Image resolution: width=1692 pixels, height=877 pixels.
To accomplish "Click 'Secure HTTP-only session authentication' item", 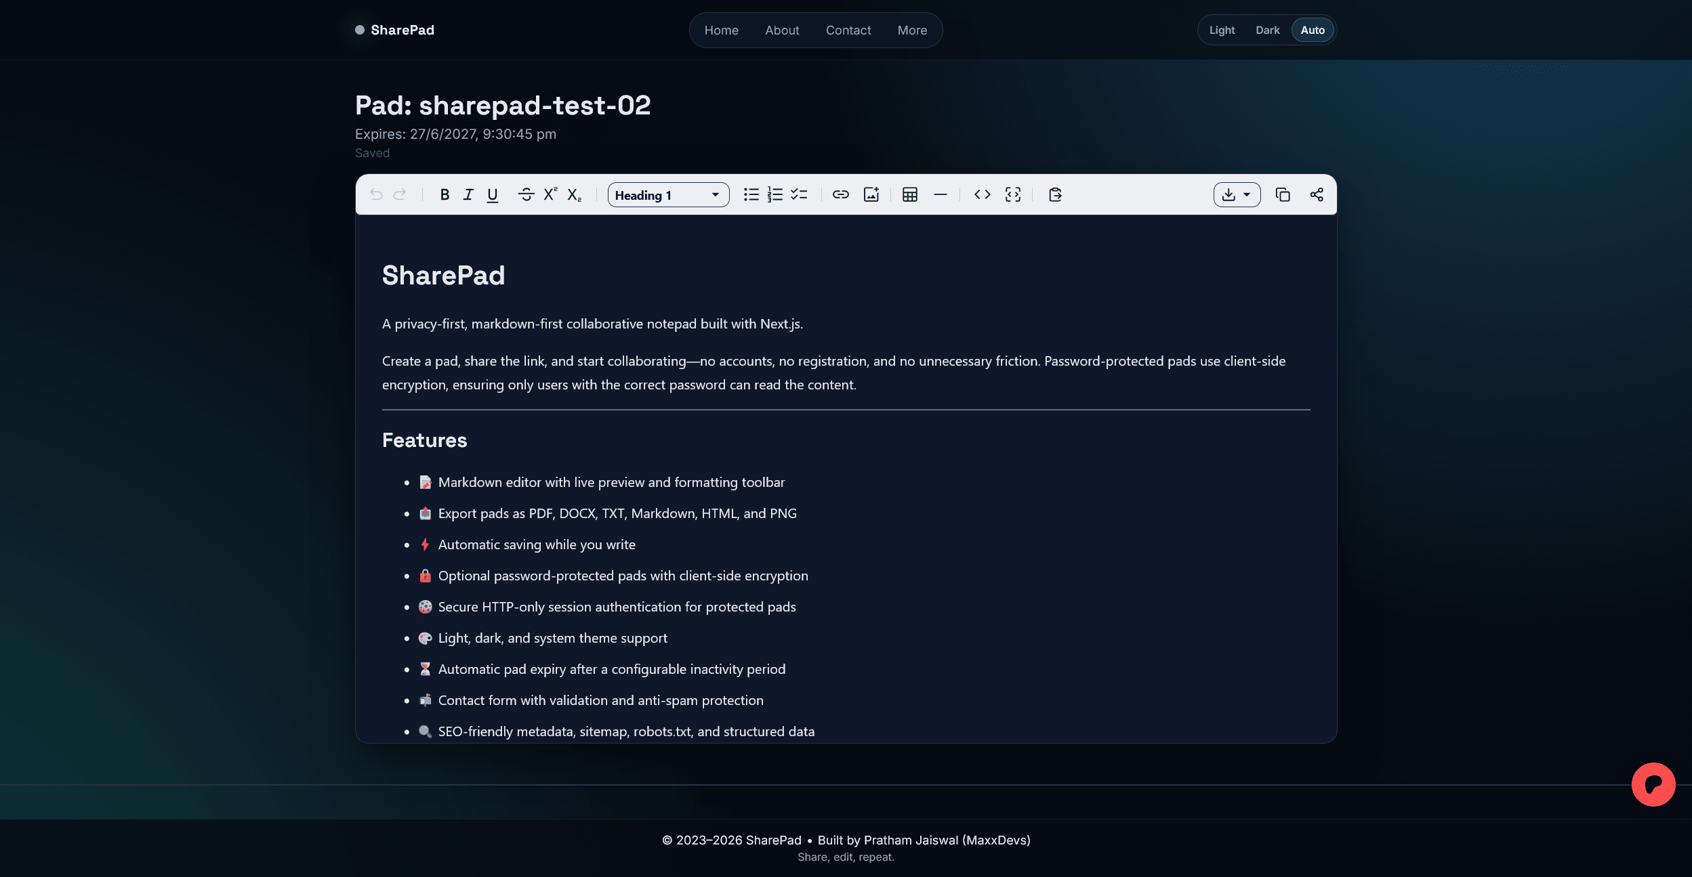I will coord(617,607).
